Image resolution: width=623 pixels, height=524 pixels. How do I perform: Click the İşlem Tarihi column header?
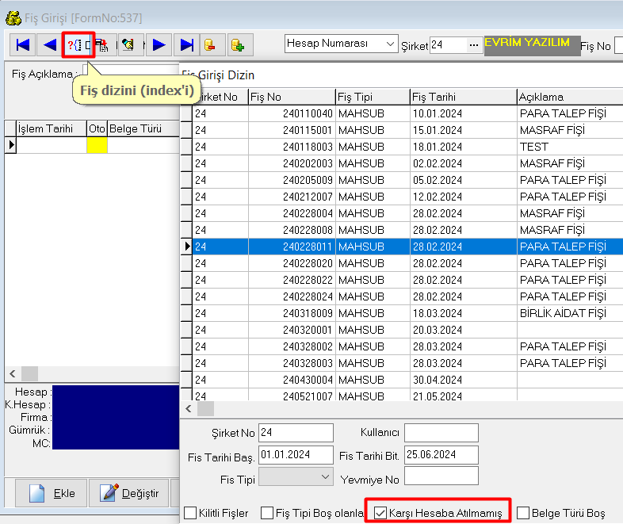point(52,128)
